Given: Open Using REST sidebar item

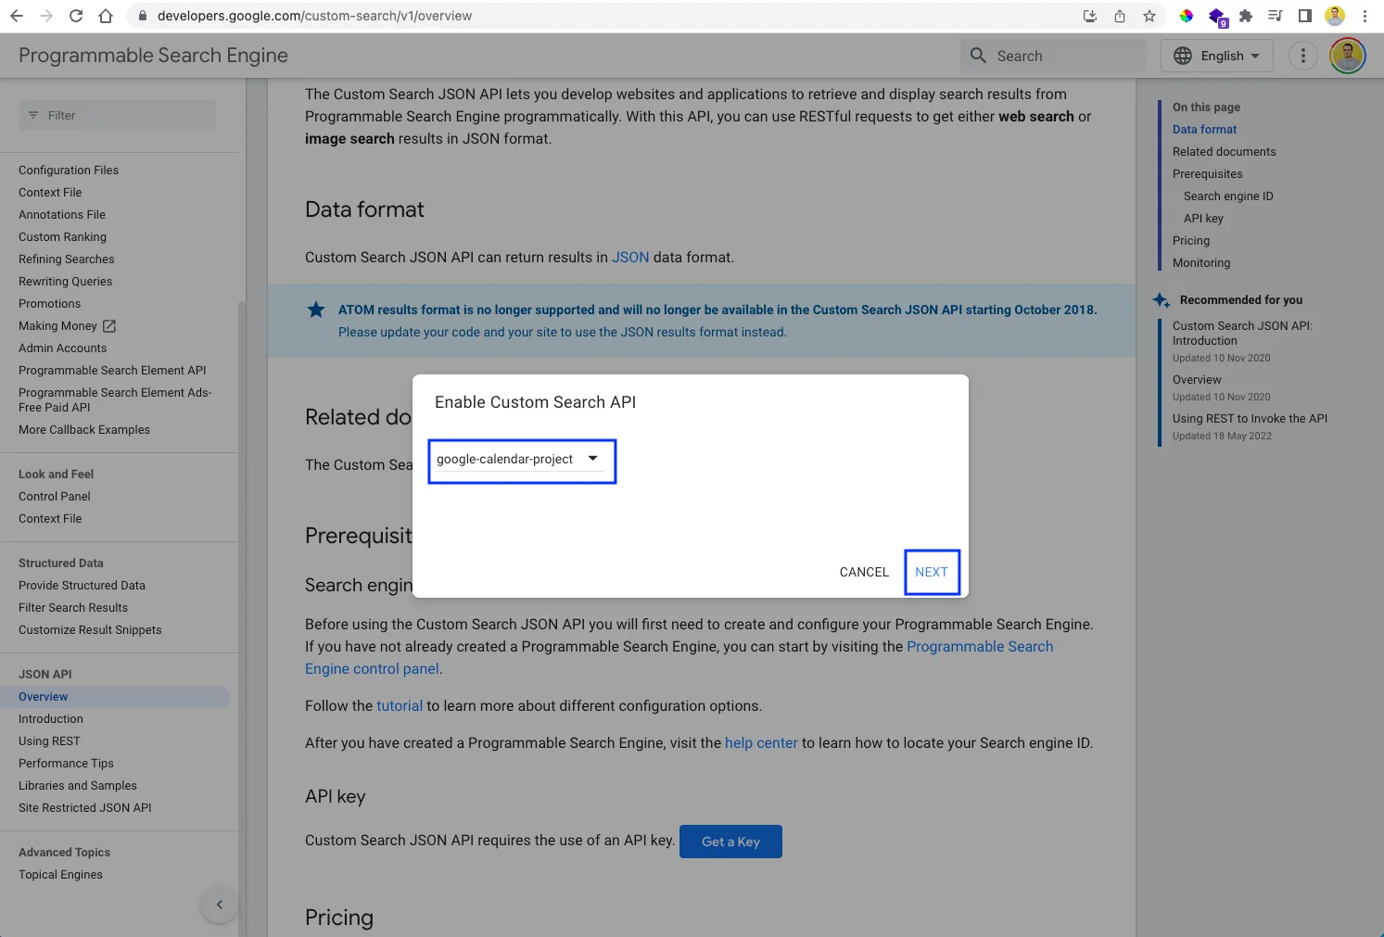Looking at the screenshot, I should click(49, 741).
